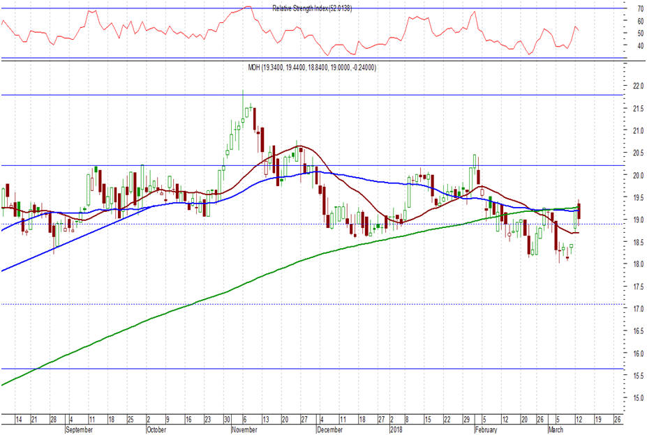Click the MOH price values header text

(312, 67)
